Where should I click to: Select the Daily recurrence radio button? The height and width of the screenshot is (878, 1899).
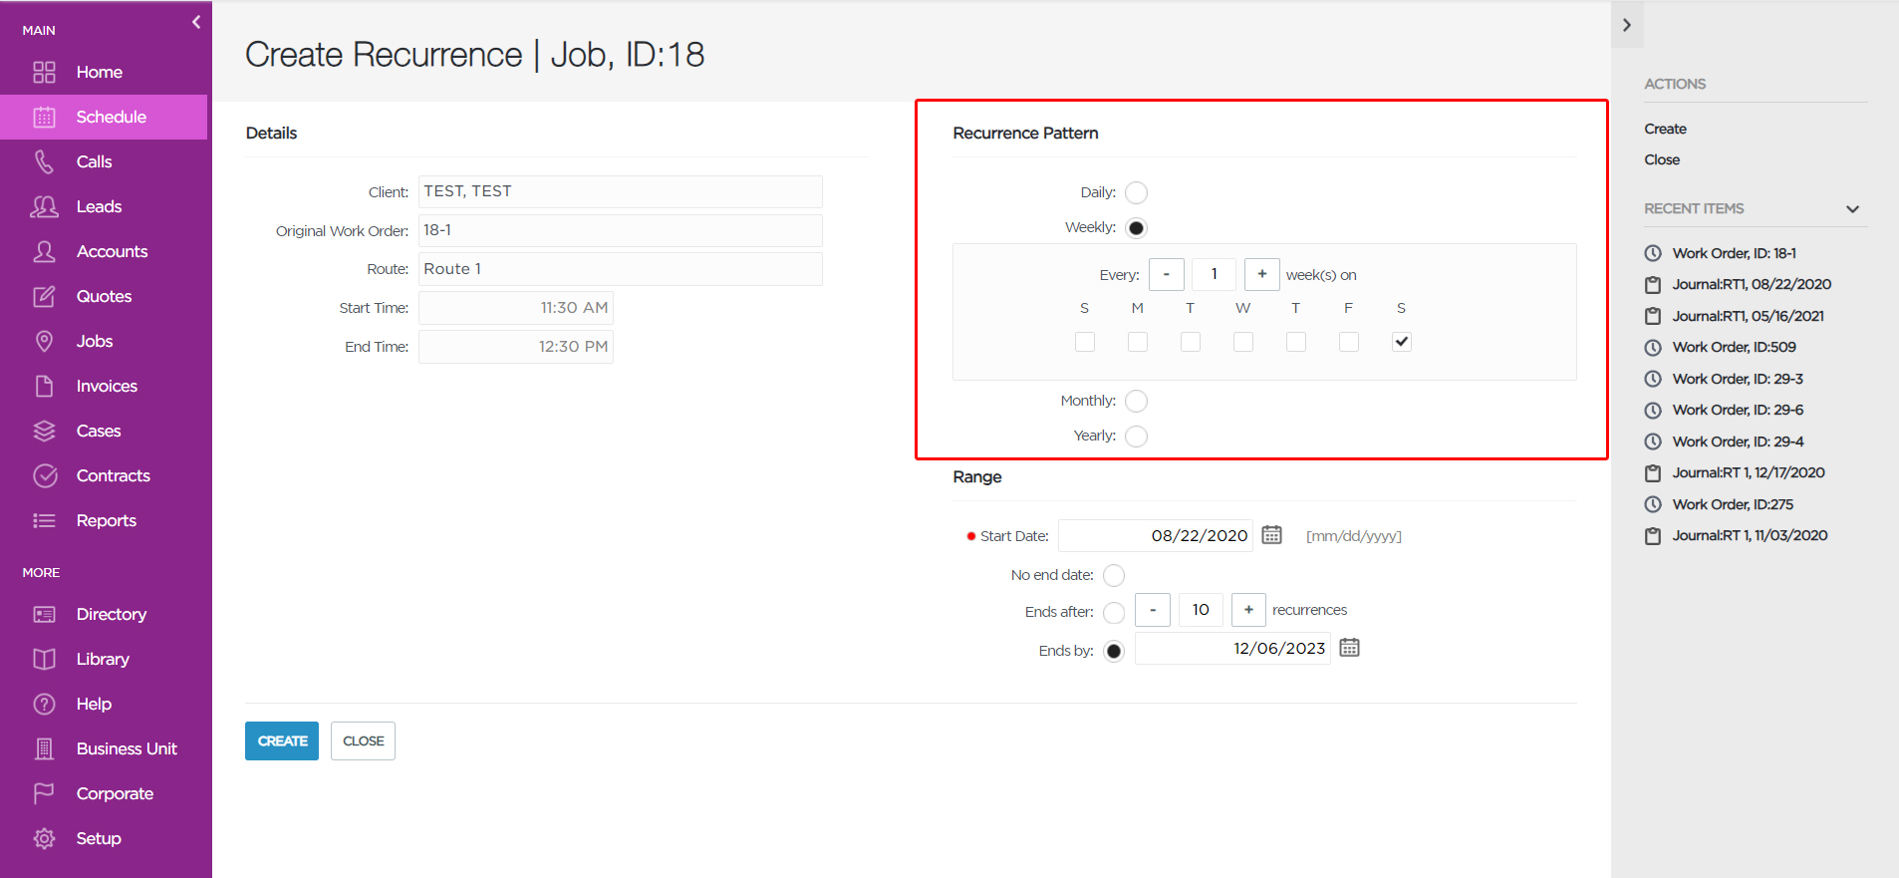1136,192
